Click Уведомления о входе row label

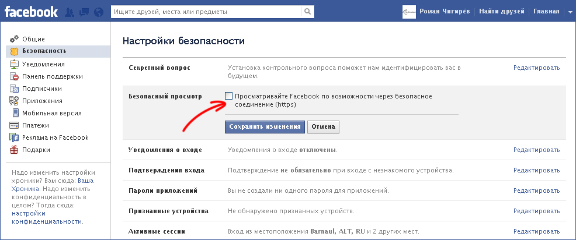tap(165, 150)
